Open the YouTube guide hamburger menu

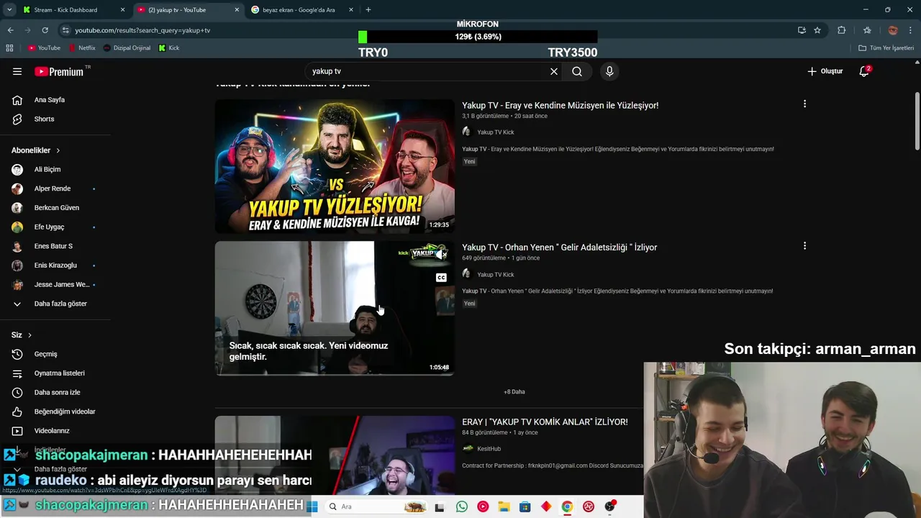(17, 71)
